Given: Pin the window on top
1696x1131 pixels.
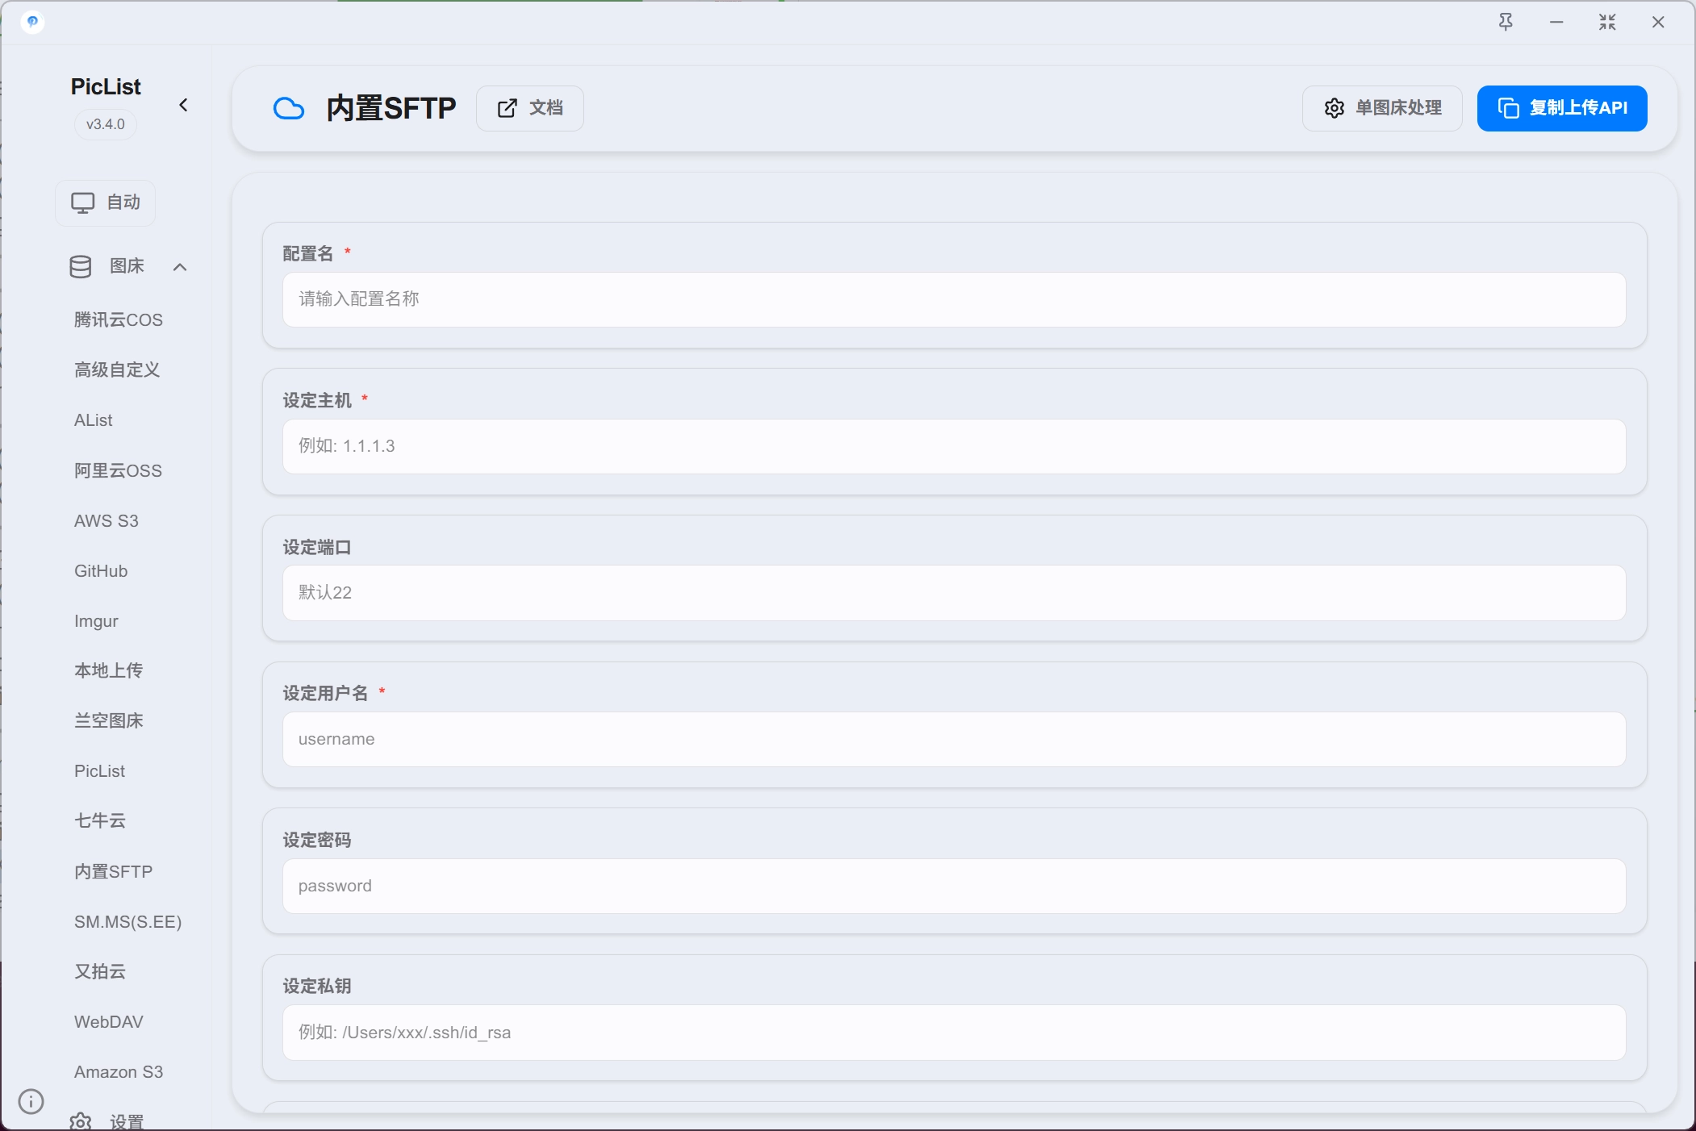Looking at the screenshot, I should coord(1506,22).
